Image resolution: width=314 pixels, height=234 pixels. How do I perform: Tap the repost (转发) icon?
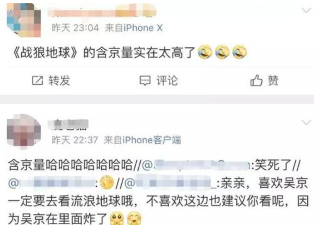(37, 81)
